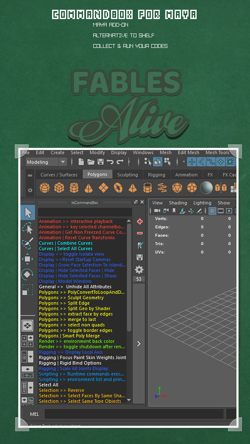Toggle the film gate in viewport toolbar
This screenshot has height=444, width=250.
[221, 211]
